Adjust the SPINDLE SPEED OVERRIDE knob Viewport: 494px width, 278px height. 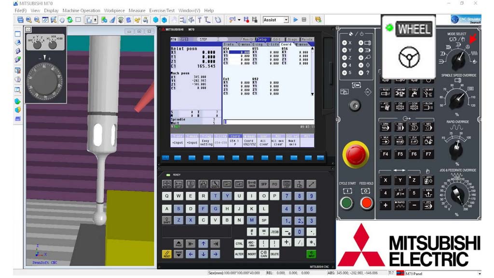(457, 99)
